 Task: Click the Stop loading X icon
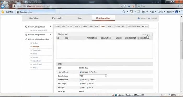coord(133,6)
